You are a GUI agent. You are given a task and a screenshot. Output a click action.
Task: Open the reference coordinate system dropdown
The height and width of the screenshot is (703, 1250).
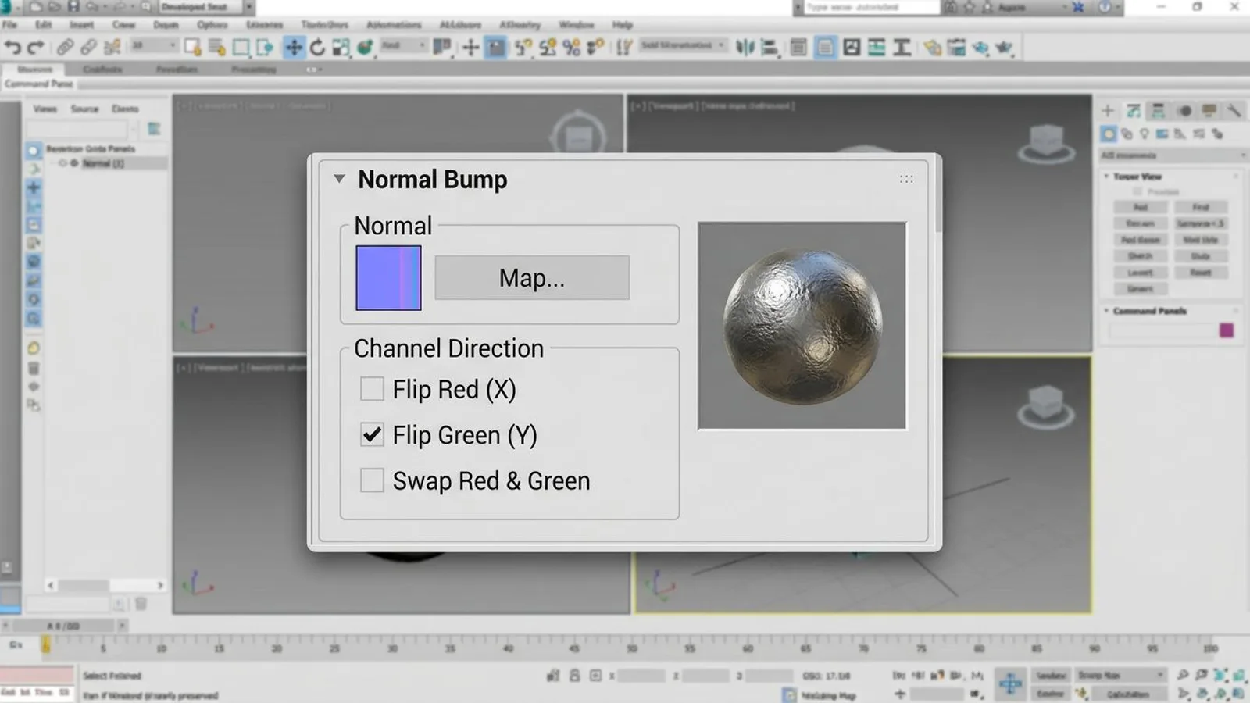point(403,46)
